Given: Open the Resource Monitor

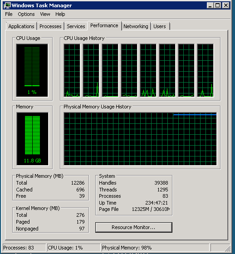Looking at the screenshot, I should [133, 227].
